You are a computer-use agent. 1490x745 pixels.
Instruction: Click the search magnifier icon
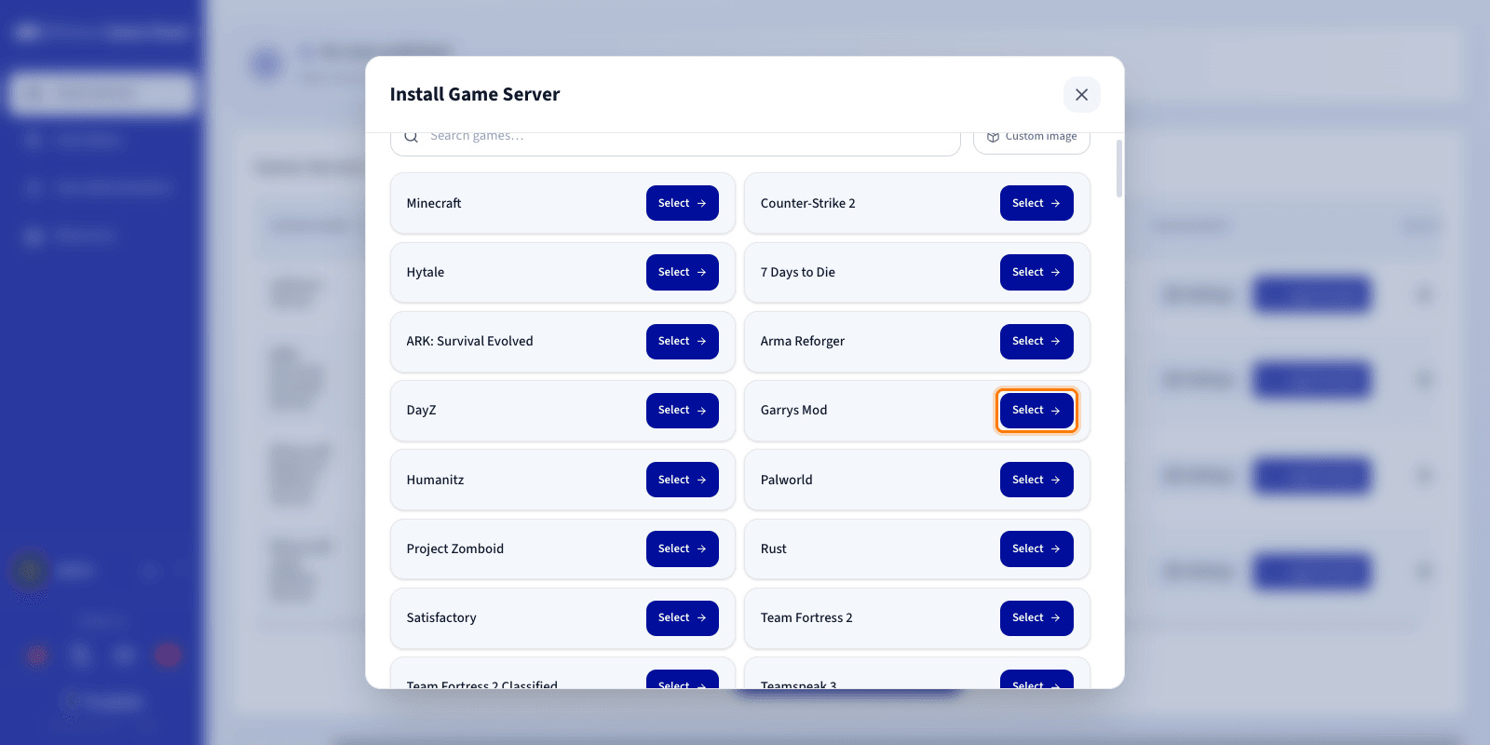click(x=411, y=137)
